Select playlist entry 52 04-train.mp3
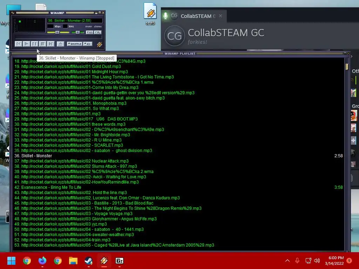The width and height of the screenshot is (359, 269). coord(178,240)
